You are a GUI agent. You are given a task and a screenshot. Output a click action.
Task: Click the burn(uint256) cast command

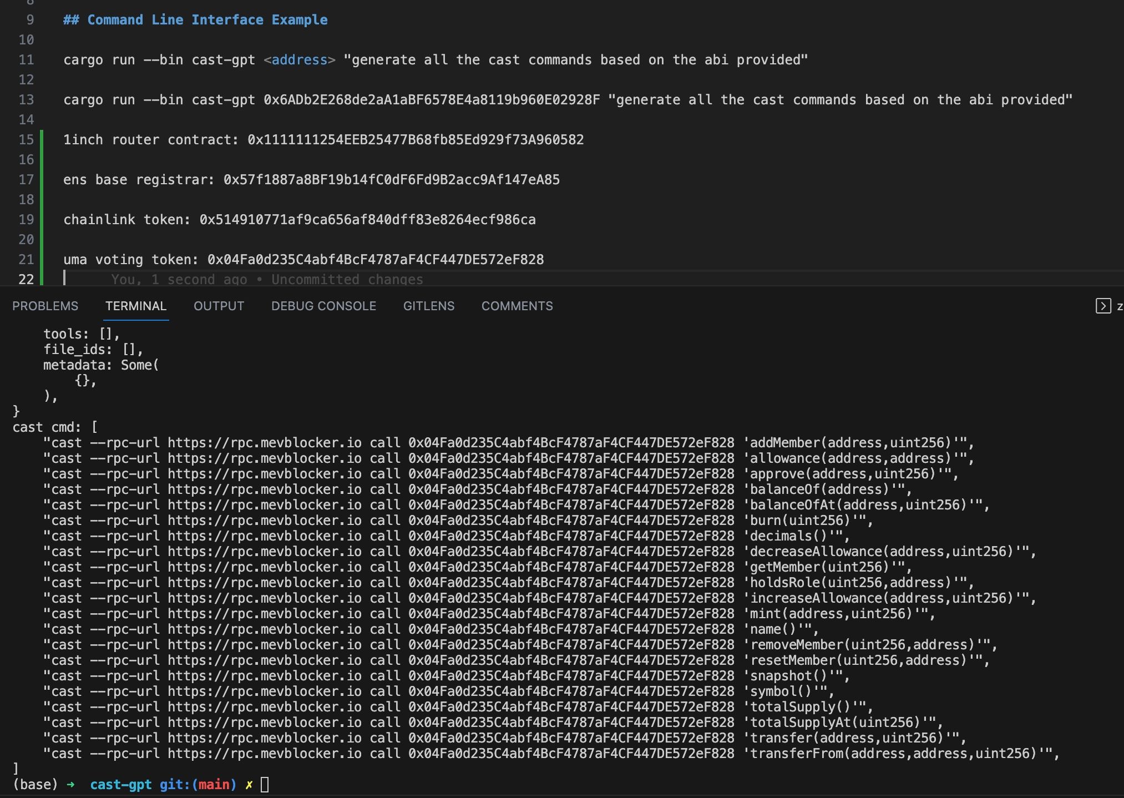click(x=458, y=521)
